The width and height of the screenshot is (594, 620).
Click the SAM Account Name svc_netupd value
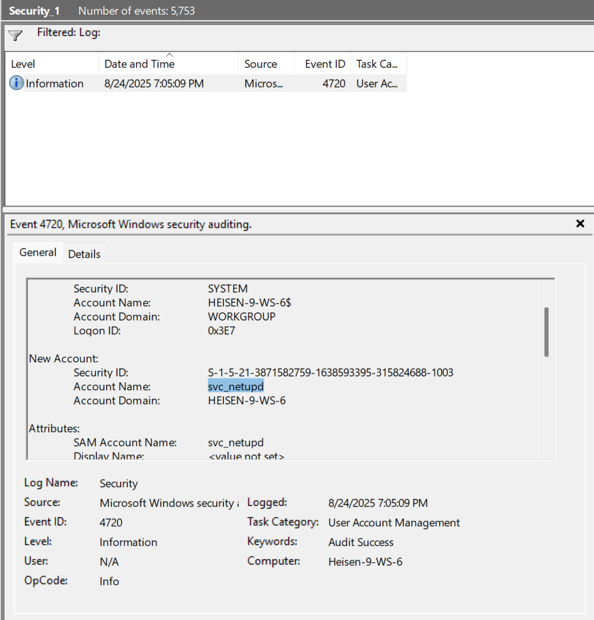[x=236, y=442]
